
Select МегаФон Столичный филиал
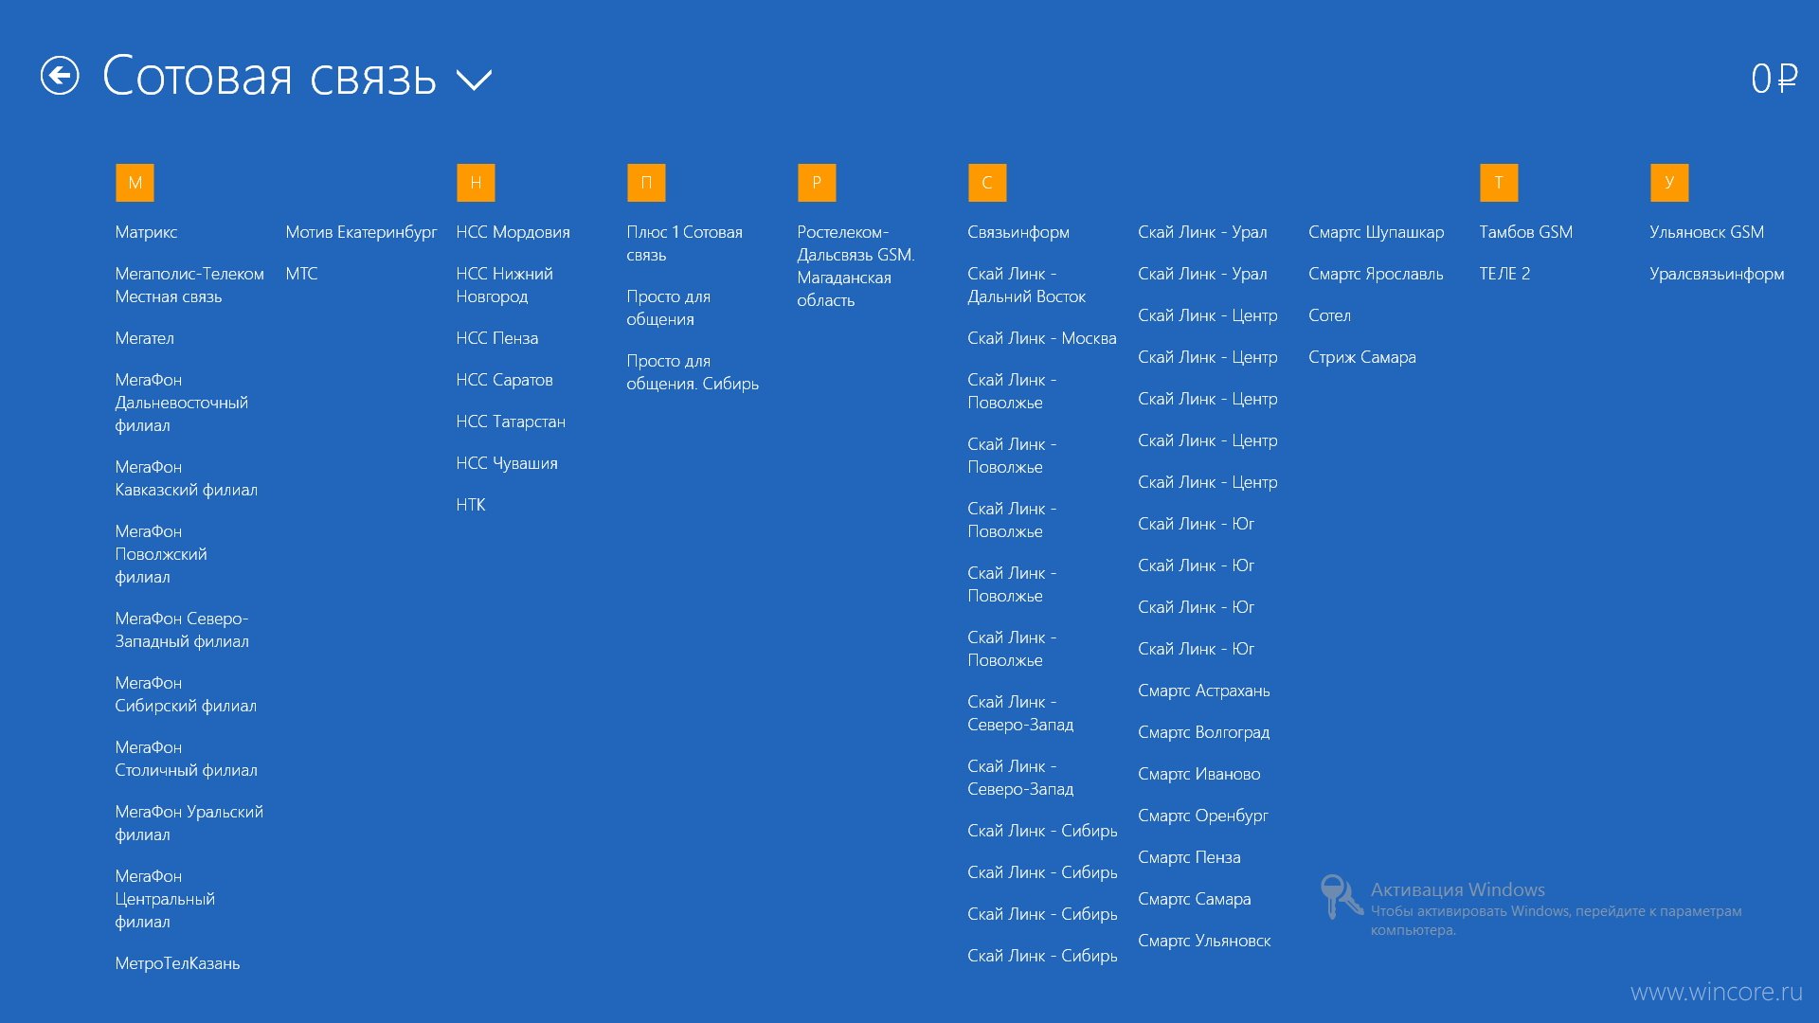(x=186, y=759)
